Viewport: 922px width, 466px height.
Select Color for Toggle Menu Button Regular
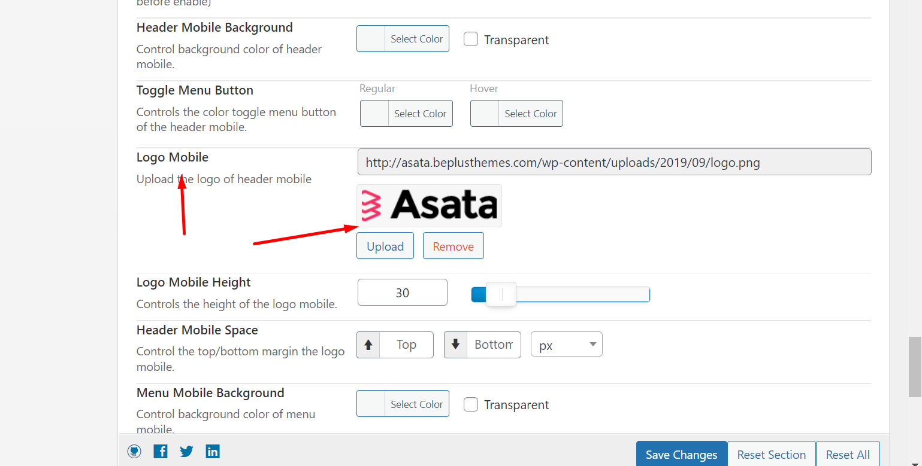406,114
